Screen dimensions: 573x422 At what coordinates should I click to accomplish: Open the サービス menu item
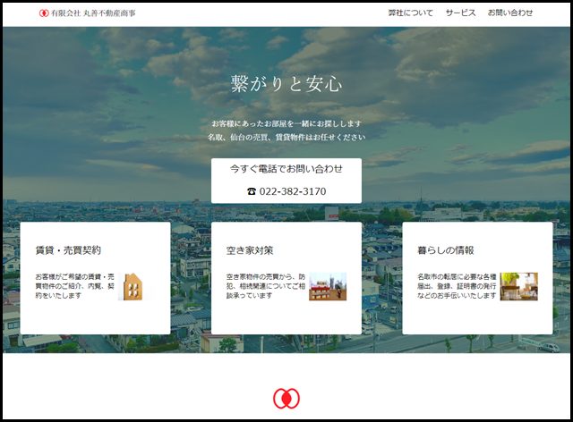click(x=460, y=13)
